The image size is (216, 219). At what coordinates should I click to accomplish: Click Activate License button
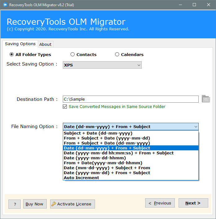click(x=72, y=204)
